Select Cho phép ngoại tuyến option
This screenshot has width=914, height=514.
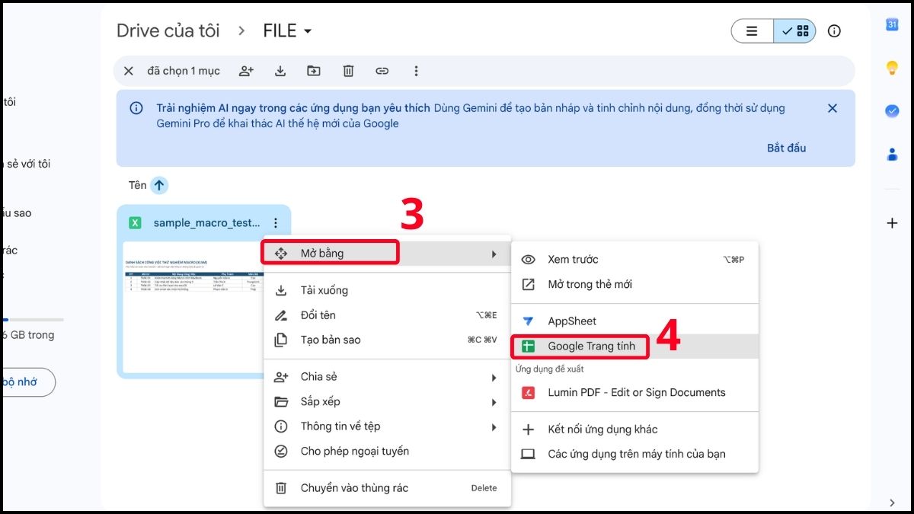tap(387, 451)
